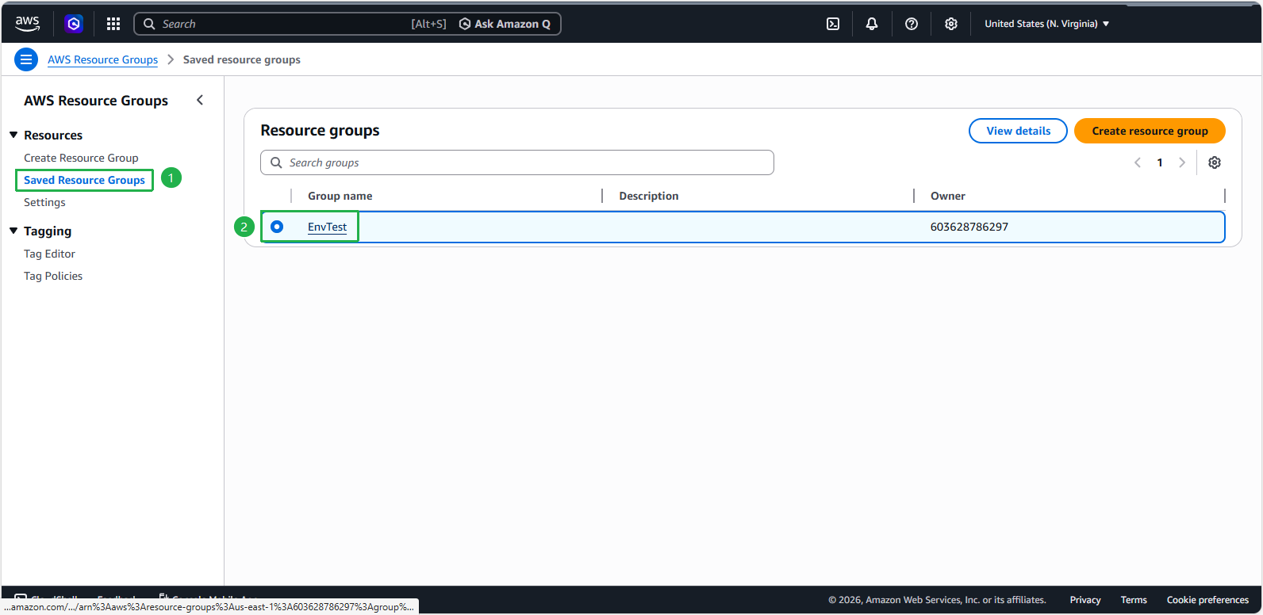
Task: Open Settings in the sidebar
Action: [x=44, y=202]
